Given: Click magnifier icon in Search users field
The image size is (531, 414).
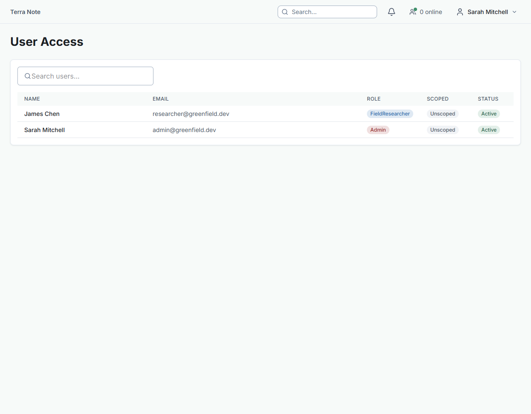Looking at the screenshot, I should point(28,76).
